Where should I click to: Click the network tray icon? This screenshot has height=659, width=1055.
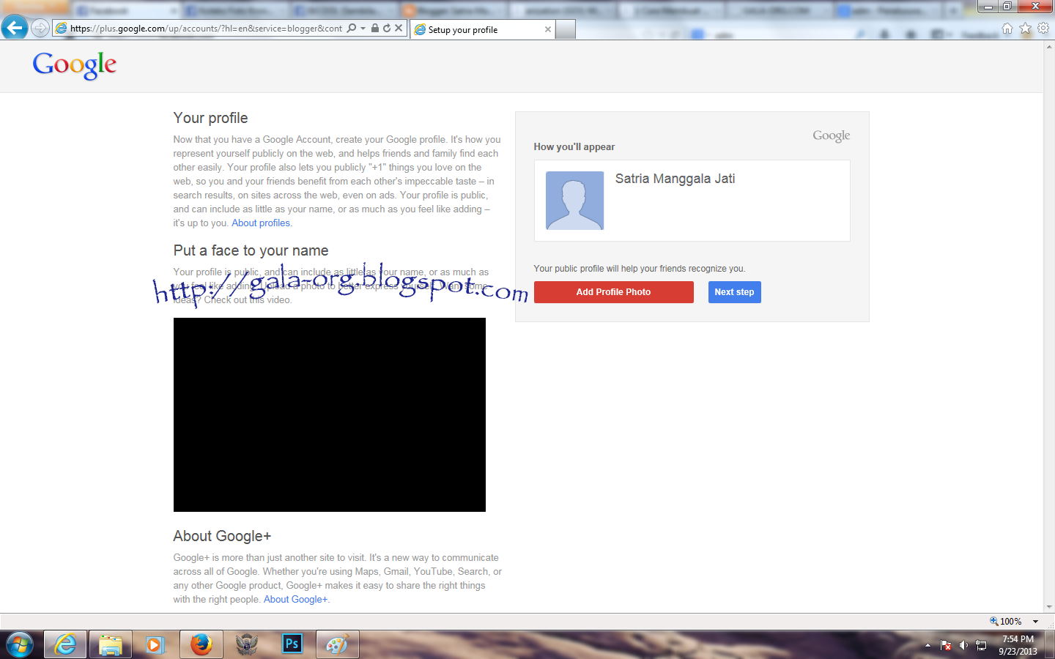981,645
